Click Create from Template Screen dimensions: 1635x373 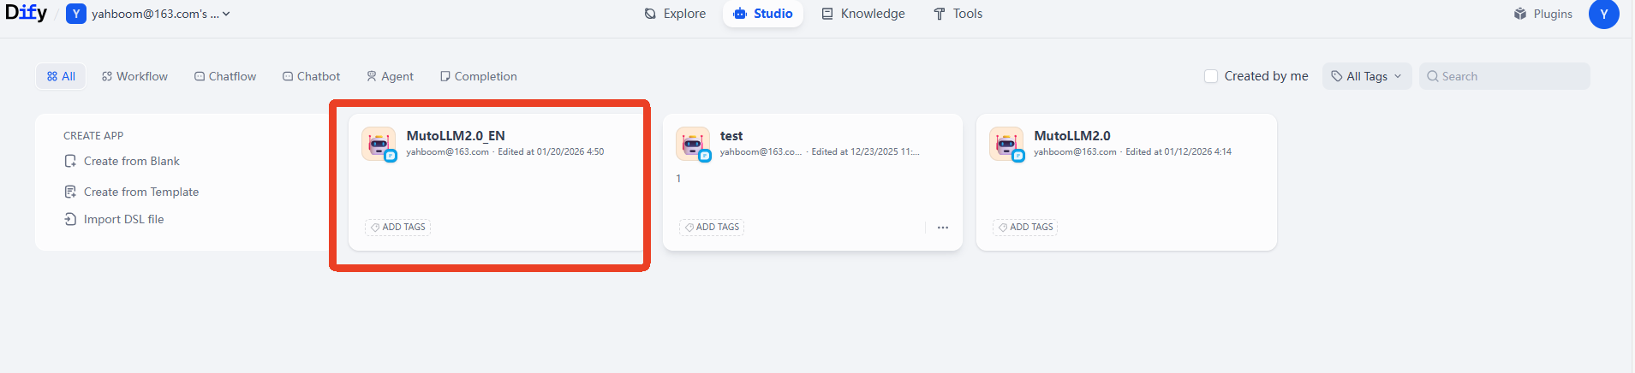coord(131,192)
